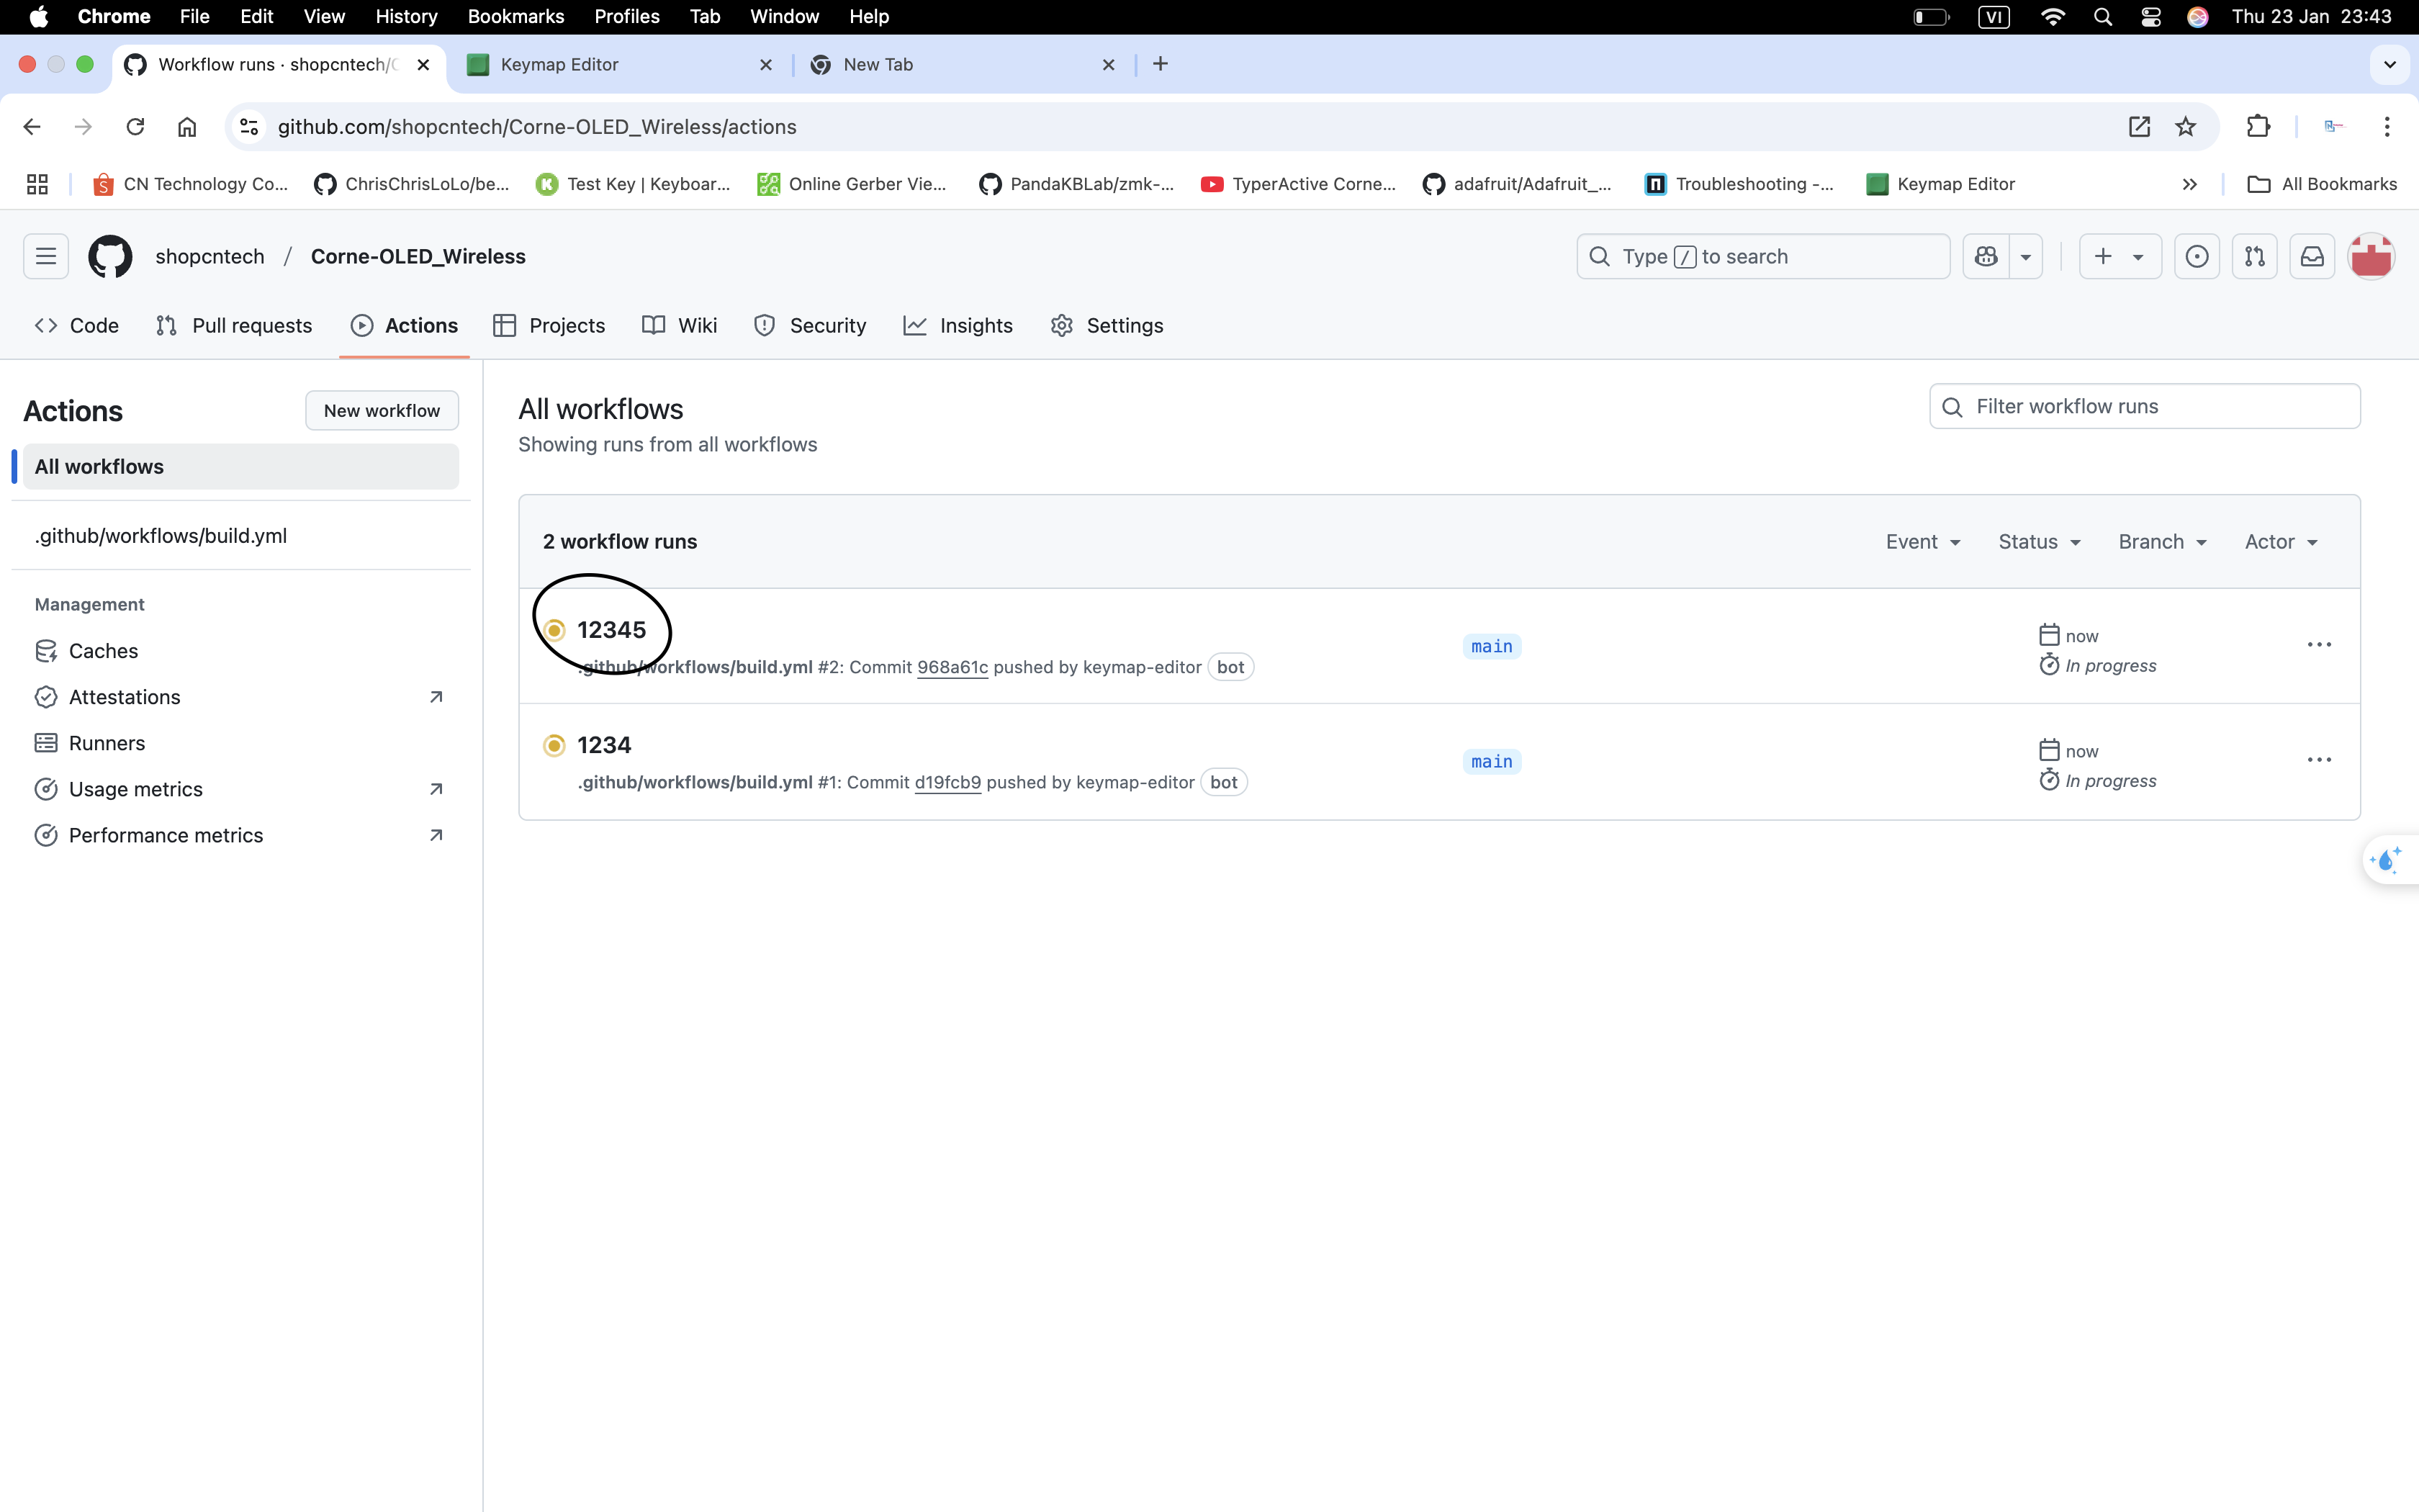The width and height of the screenshot is (2419, 1512).
Task: Open a new browser tab
Action: click(1161, 65)
